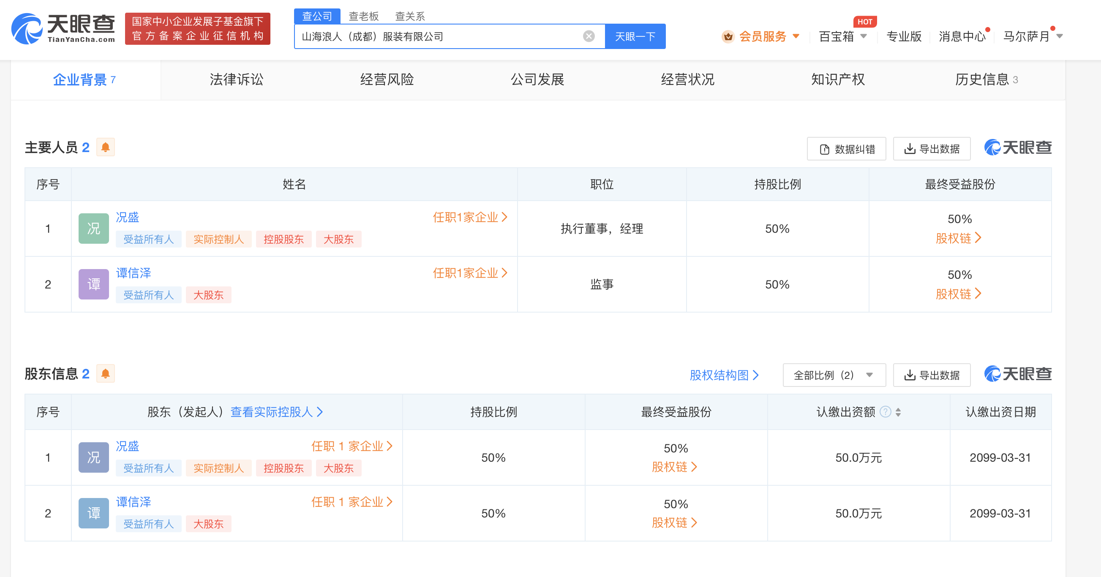Click 控股股东 tag for 况盛 in 主要人员
The image size is (1101, 577).
283,240
